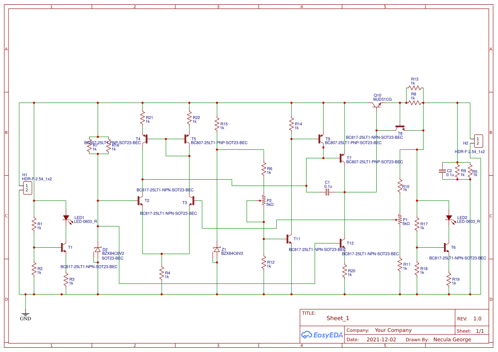Viewport: 498px width, 352px height.
Task: Select the R6 resistor symbol
Action: 264,169
